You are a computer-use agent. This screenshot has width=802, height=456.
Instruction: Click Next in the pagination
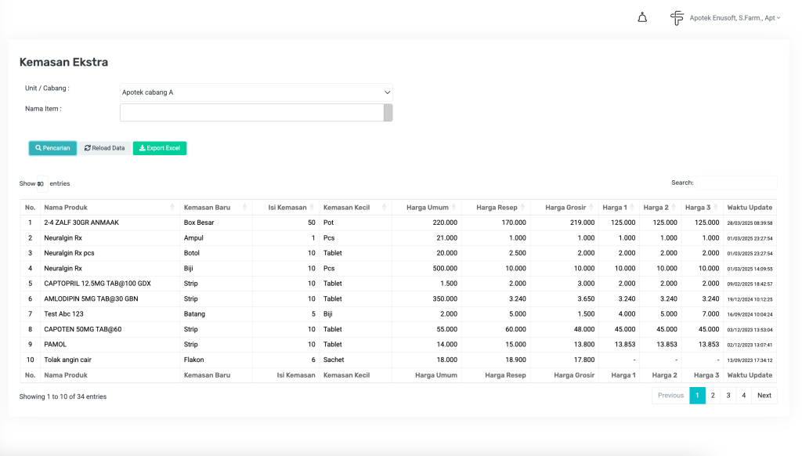coord(764,396)
